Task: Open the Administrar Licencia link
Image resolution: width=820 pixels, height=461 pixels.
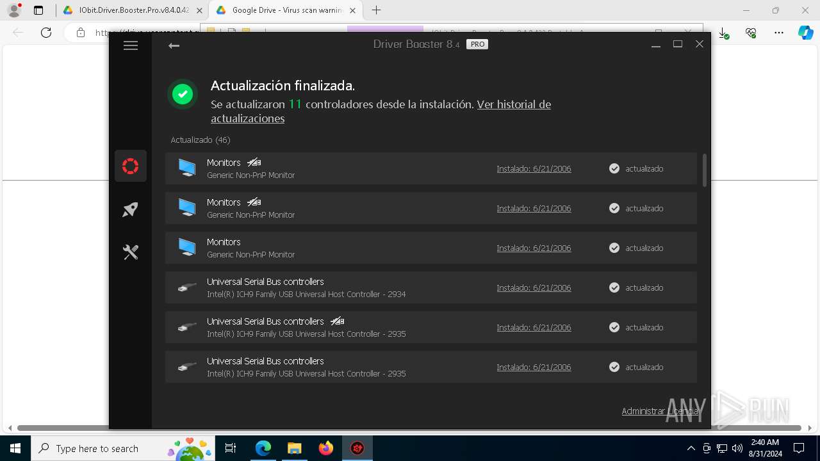Action: pyautogui.click(x=660, y=411)
